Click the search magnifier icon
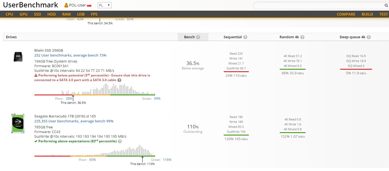 click(386, 5)
